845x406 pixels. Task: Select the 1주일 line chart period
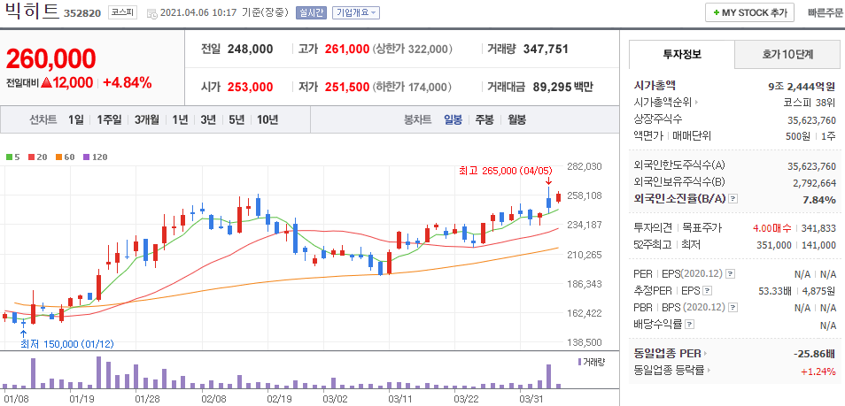pos(110,119)
